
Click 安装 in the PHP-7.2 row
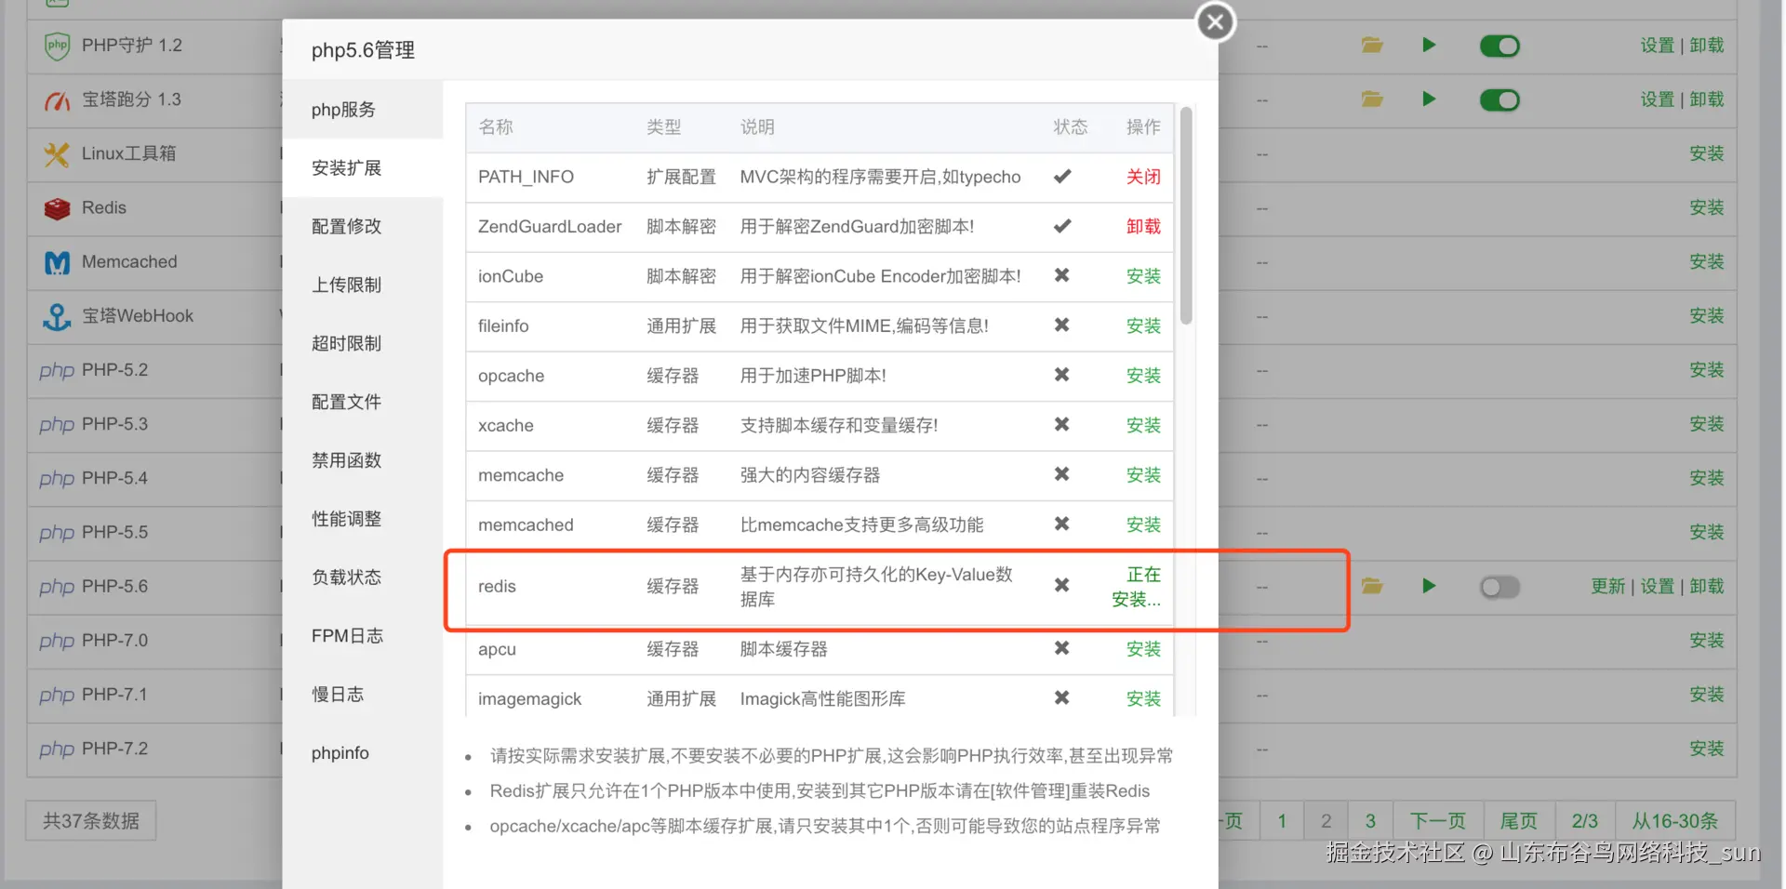tap(1707, 749)
